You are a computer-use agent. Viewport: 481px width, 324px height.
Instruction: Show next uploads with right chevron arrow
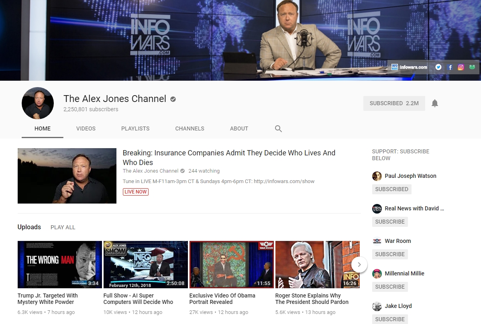[359, 265]
